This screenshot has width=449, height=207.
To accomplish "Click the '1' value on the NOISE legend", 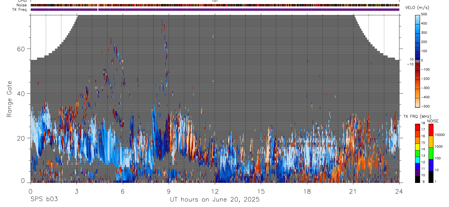I will (x=435, y=181).
